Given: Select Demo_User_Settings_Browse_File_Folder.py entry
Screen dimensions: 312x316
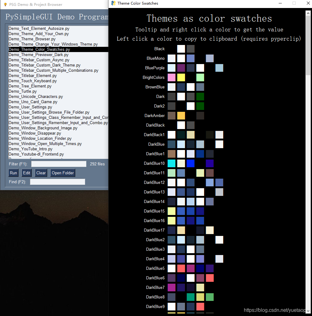Looking at the screenshot, I should (x=58, y=112).
